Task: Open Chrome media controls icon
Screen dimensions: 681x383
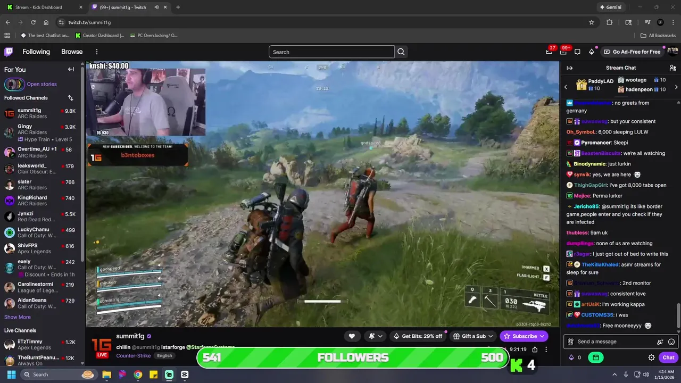Action: point(647,22)
